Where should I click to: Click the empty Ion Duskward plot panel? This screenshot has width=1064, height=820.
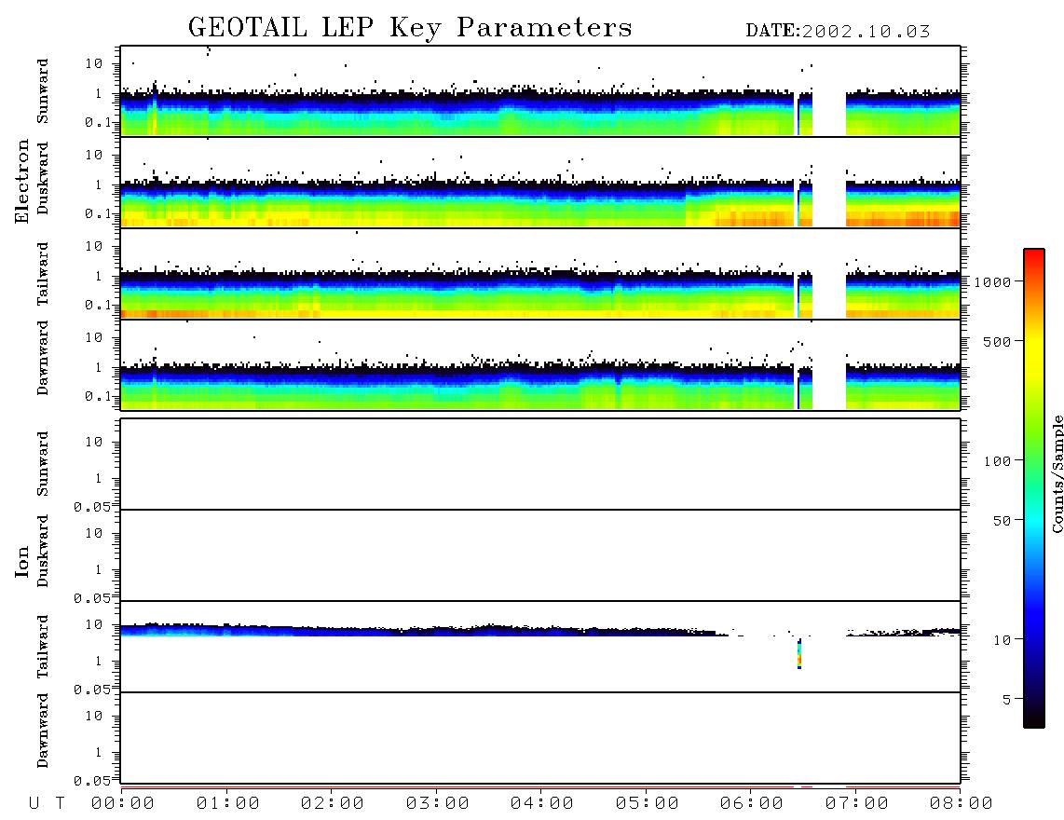(540, 555)
